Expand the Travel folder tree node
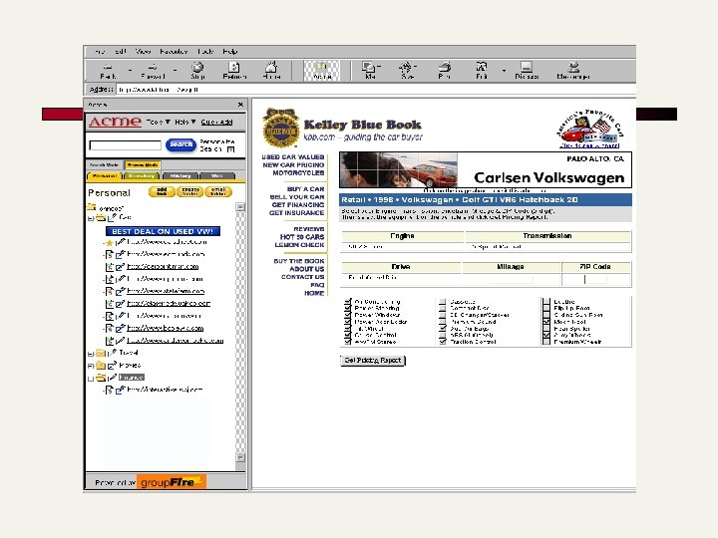Viewport: 718px width, 538px height. click(x=91, y=354)
